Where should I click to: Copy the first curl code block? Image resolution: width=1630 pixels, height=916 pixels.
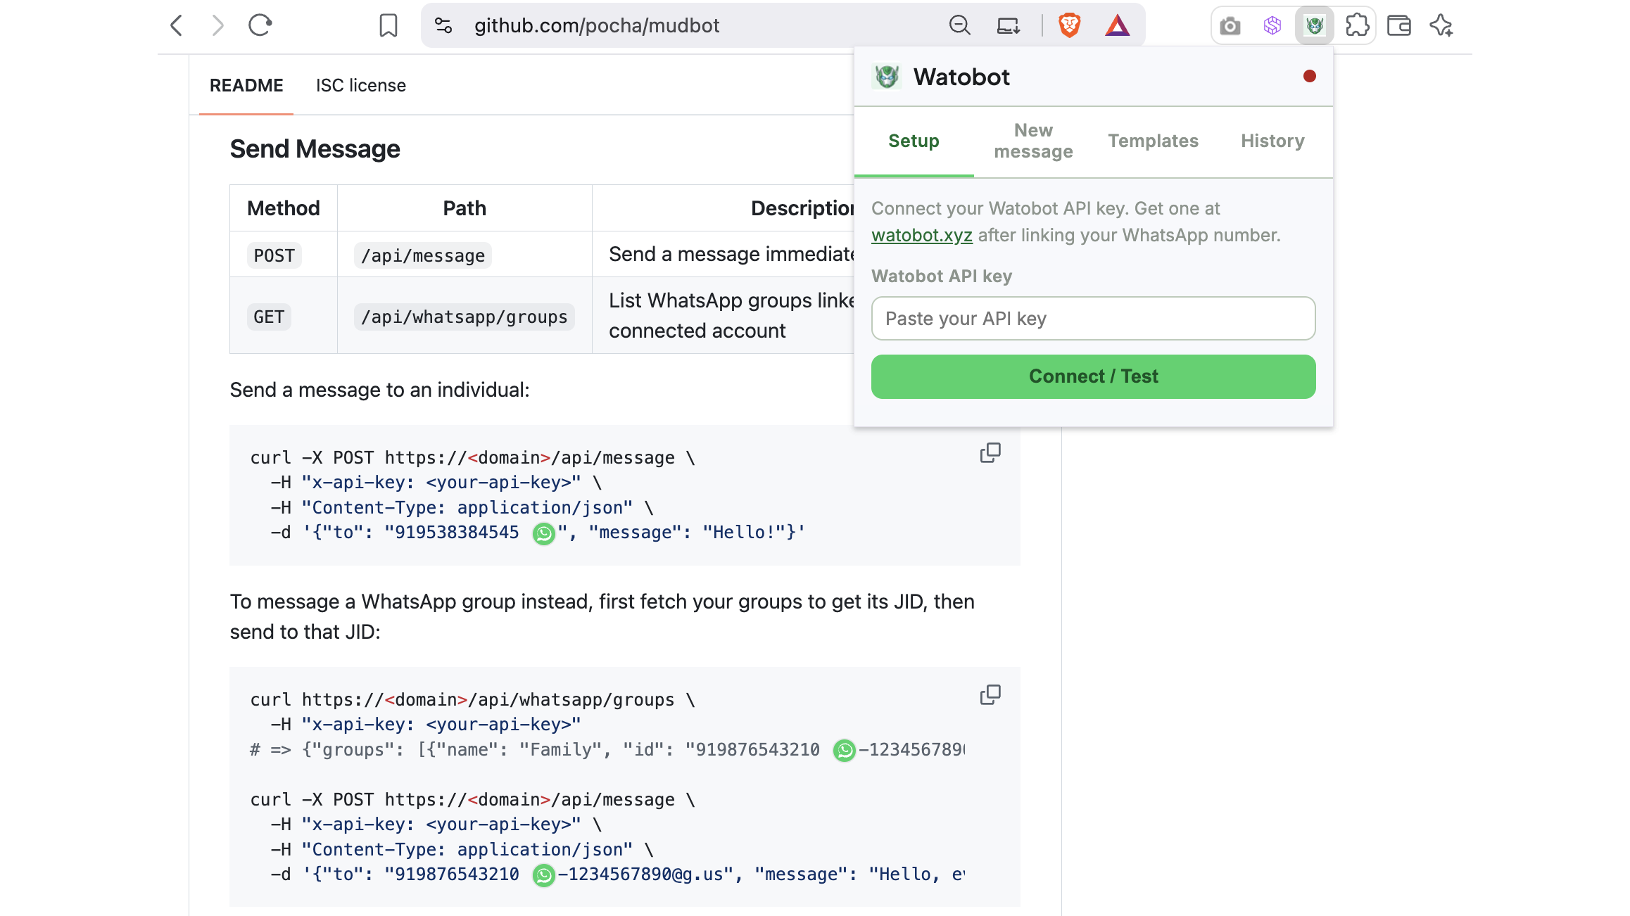(x=990, y=453)
